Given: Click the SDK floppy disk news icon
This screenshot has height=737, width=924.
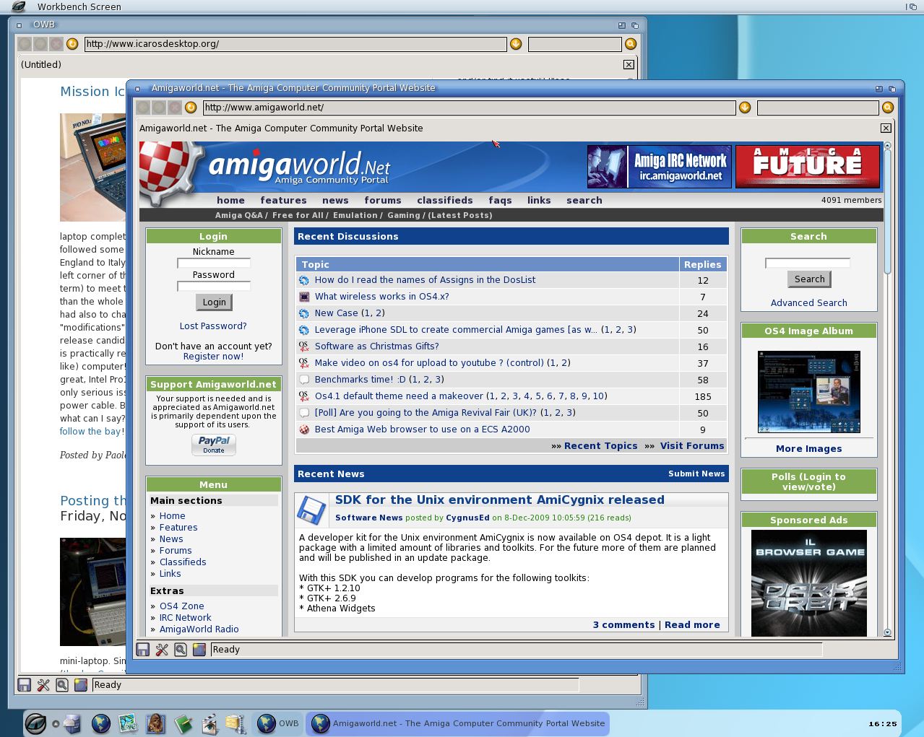Looking at the screenshot, I should 311,511.
